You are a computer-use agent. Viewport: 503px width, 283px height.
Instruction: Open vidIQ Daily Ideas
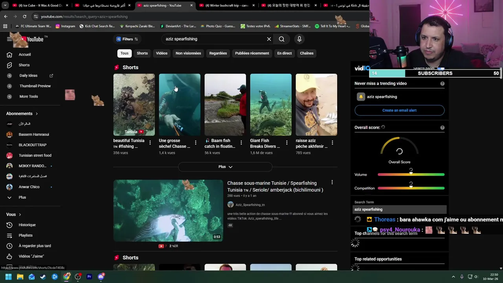point(28,75)
